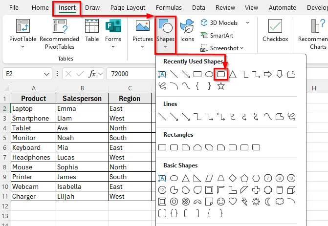Choose the sun shape

coord(256,202)
